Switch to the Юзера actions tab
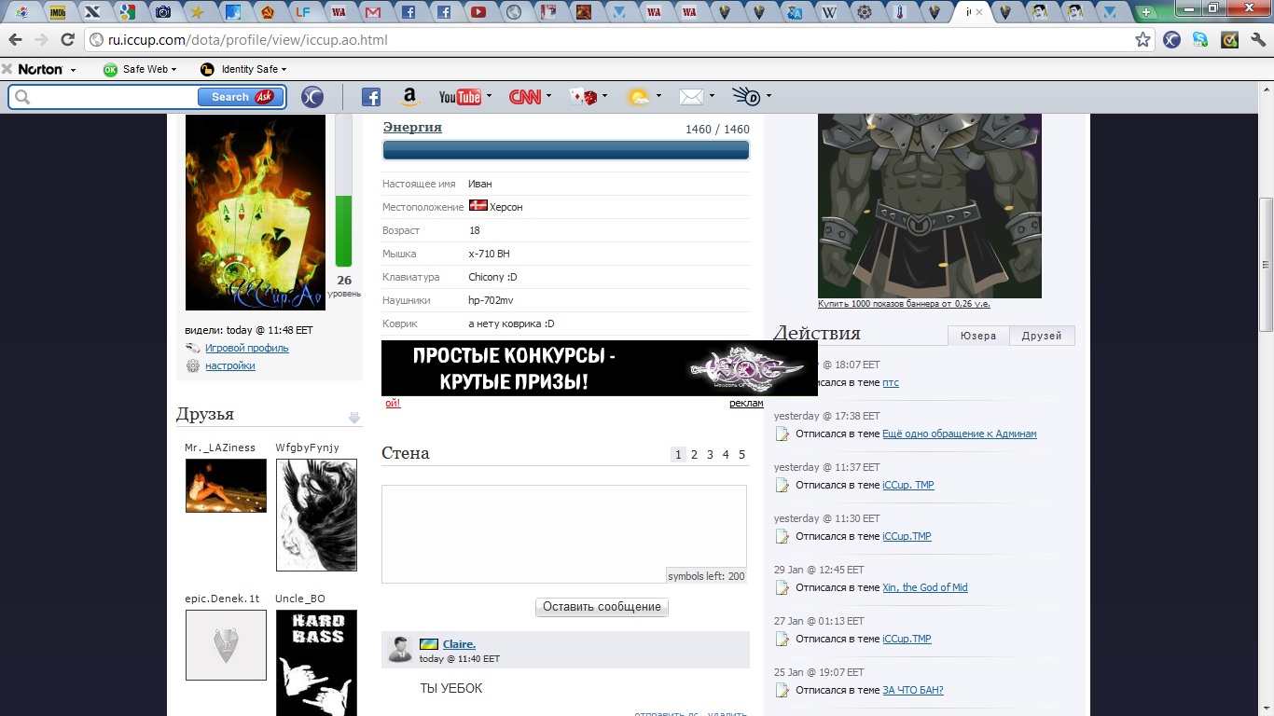The width and height of the screenshot is (1274, 716). pyautogui.click(x=978, y=336)
